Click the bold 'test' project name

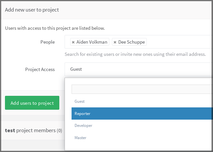10,130
